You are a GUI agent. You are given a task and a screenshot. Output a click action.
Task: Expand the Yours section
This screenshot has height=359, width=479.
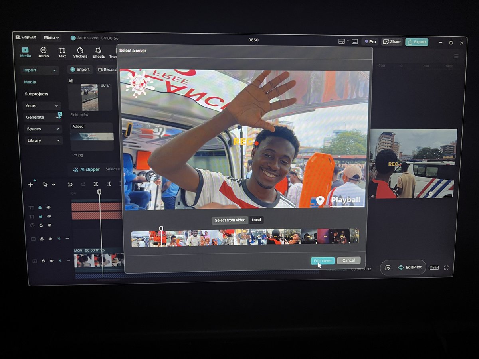tap(42, 106)
